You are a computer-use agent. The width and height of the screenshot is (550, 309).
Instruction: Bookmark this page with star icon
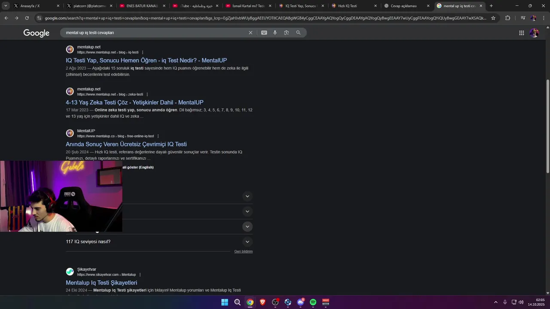pyautogui.click(x=493, y=18)
